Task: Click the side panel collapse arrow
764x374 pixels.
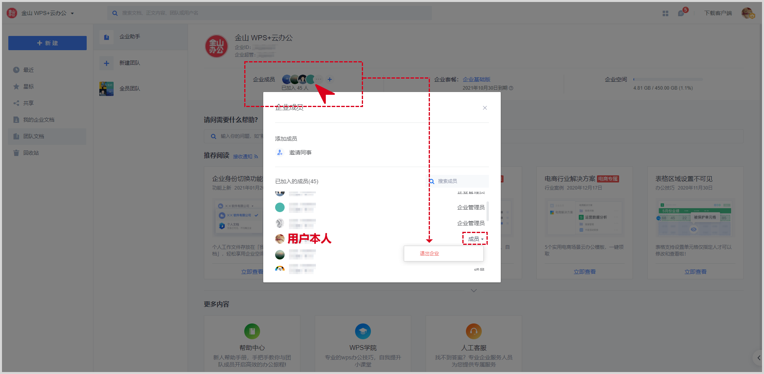Action: [x=758, y=358]
